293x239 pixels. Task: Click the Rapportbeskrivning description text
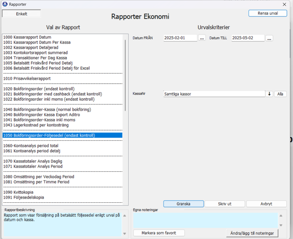point(62,217)
